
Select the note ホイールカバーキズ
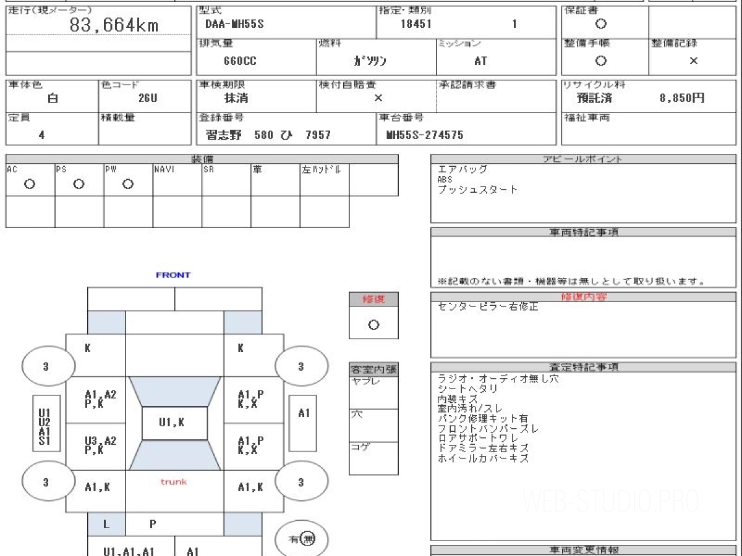(x=483, y=458)
